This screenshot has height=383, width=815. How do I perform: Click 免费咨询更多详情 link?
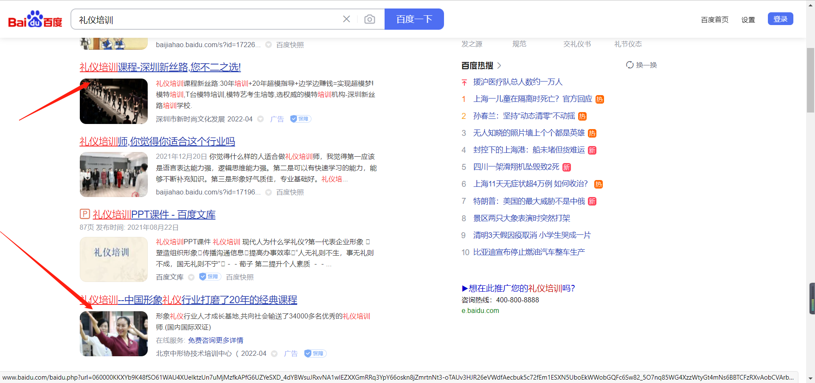tap(216, 340)
